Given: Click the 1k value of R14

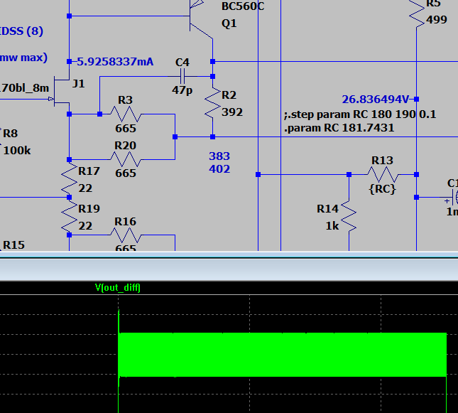Looking at the screenshot, I should tap(332, 226).
